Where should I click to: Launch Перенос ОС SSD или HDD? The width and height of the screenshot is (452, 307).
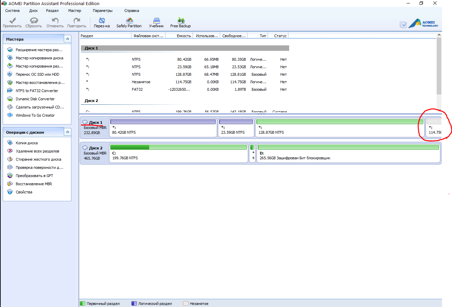point(33,74)
